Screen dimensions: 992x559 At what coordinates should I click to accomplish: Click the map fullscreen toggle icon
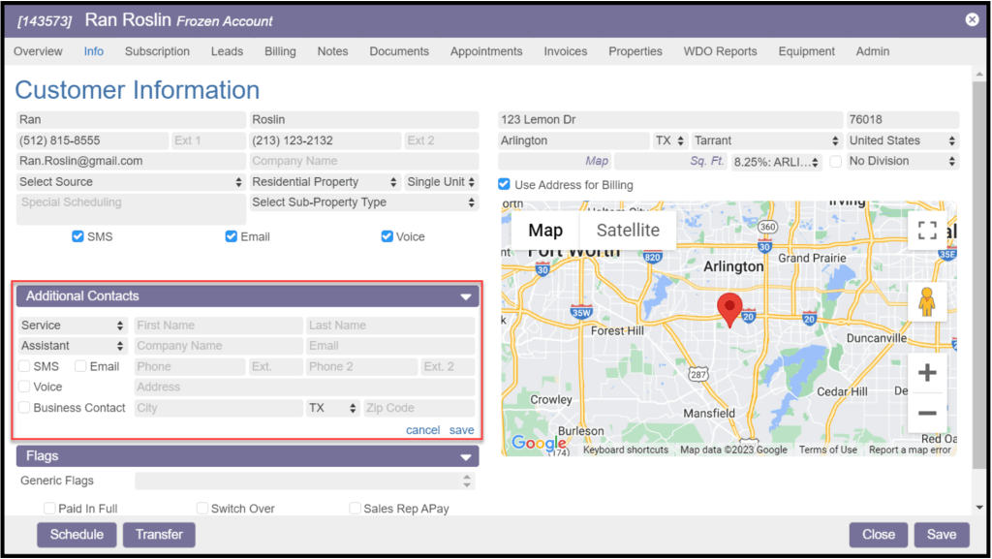(x=926, y=231)
